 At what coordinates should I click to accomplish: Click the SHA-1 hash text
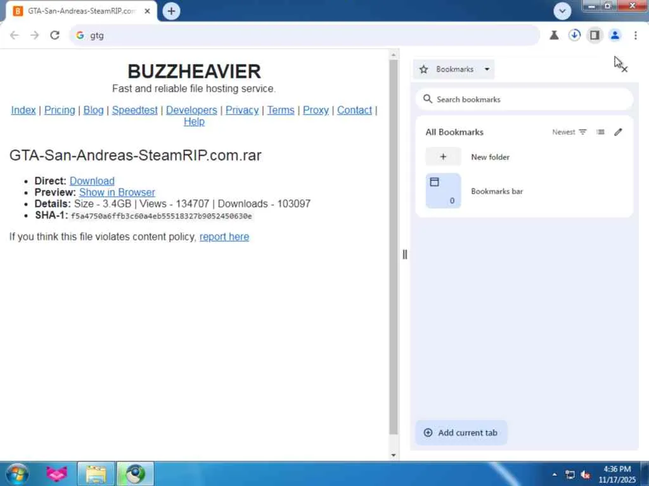162,216
